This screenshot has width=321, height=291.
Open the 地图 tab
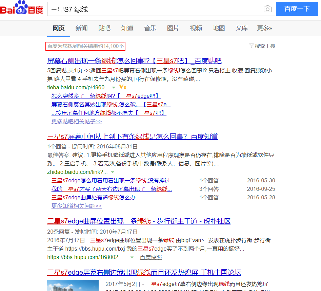pyautogui.click(x=219, y=29)
